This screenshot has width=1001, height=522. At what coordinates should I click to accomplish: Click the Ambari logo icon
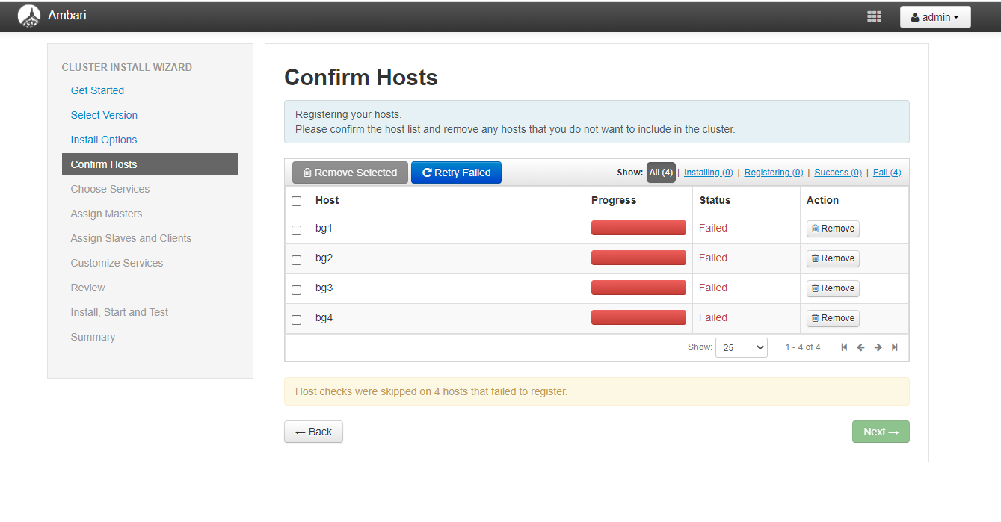tap(29, 16)
